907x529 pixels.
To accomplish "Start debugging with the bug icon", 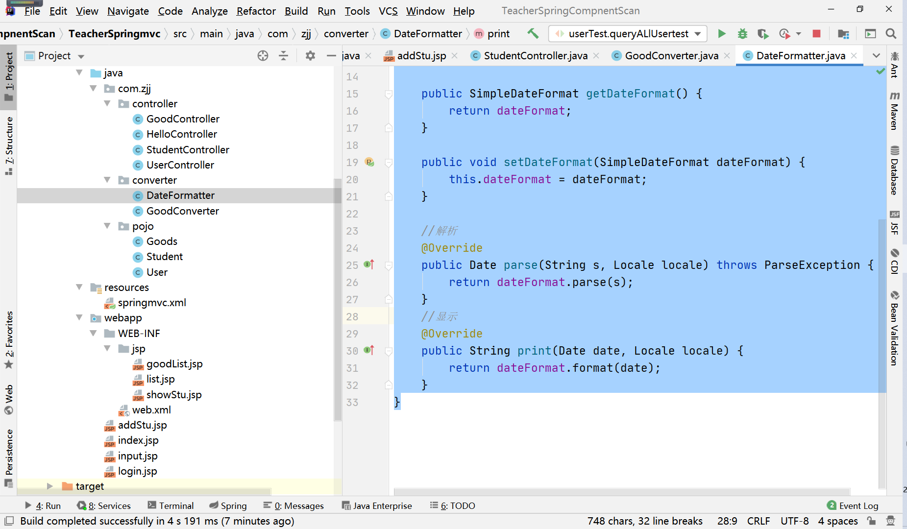I will coord(743,34).
